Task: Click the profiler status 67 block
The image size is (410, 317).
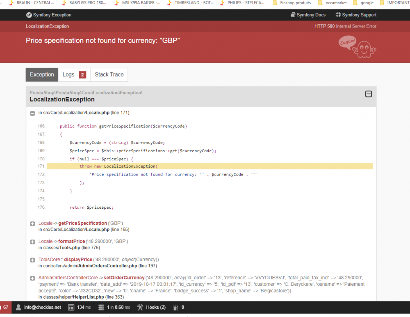Action: click(x=5, y=307)
